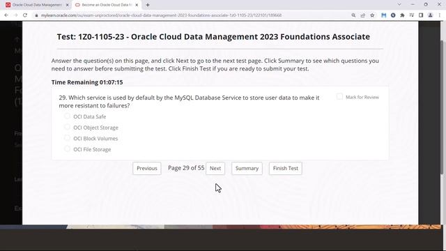Select the OCI Data Safe radio option

pyautogui.click(x=67, y=116)
